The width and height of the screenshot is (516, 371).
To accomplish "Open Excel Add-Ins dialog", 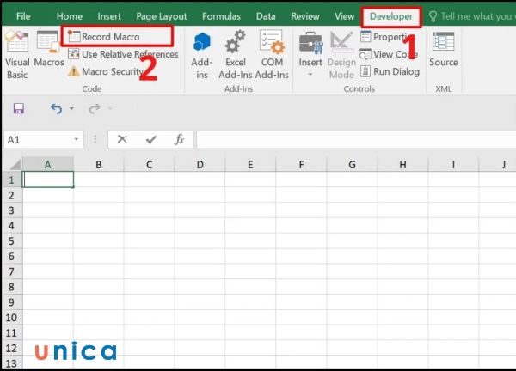I will (236, 55).
